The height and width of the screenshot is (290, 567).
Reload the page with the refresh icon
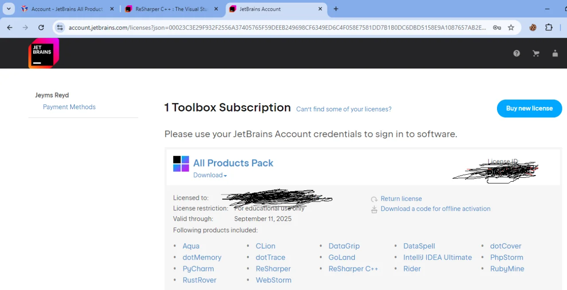pyautogui.click(x=41, y=27)
